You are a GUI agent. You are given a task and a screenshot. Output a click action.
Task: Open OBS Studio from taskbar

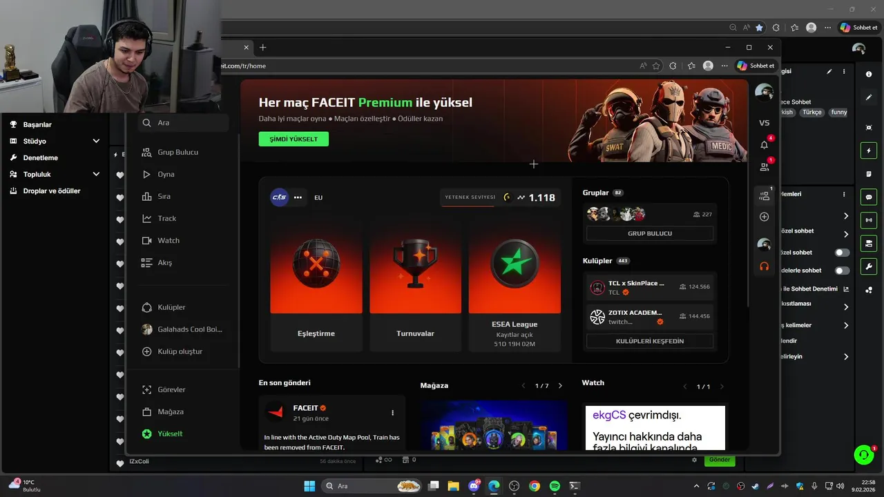pyautogui.click(x=514, y=486)
